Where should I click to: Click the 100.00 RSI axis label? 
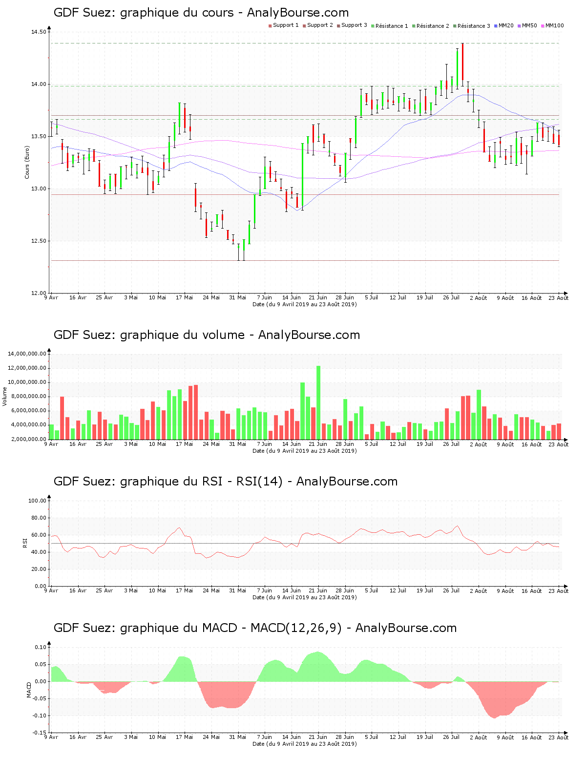coord(37,501)
